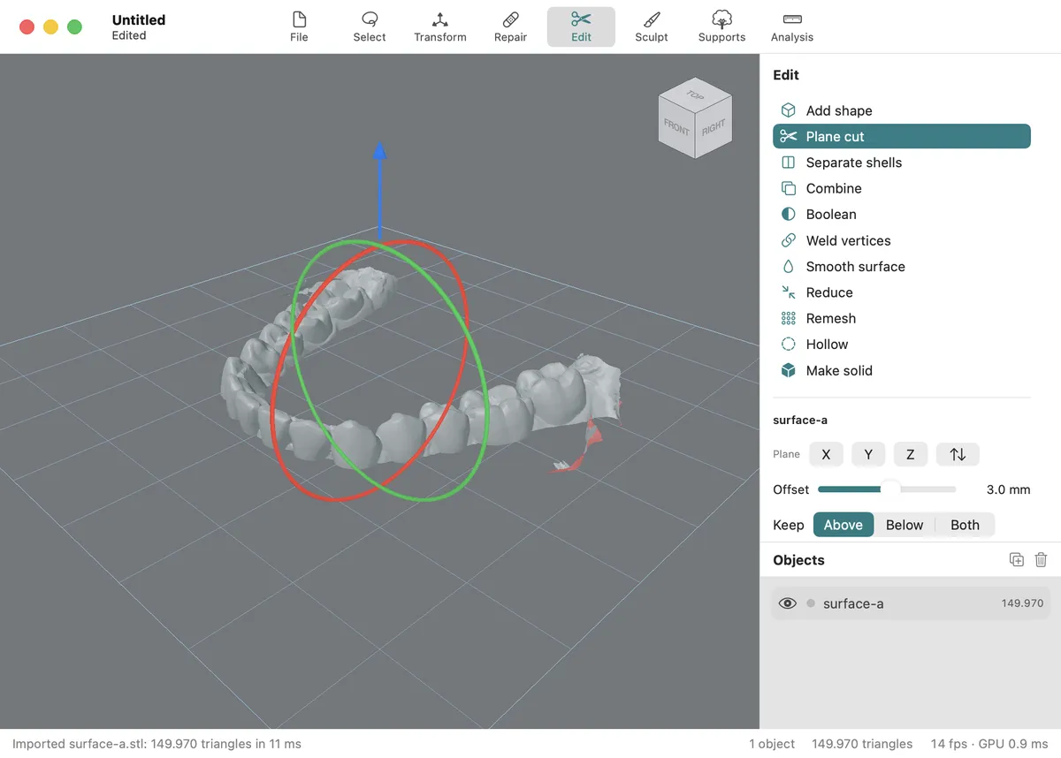Select the Plane cut tool
The width and height of the screenshot is (1061, 758).
tap(902, 136)
